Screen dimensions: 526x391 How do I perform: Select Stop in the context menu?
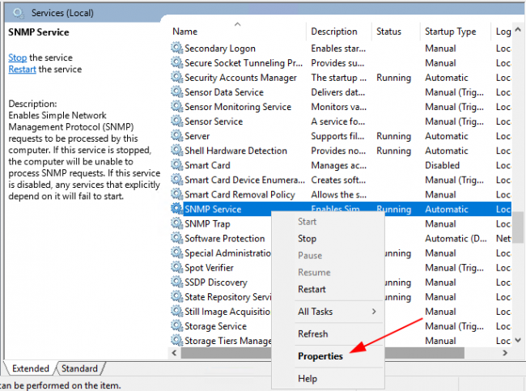(307, 239)
